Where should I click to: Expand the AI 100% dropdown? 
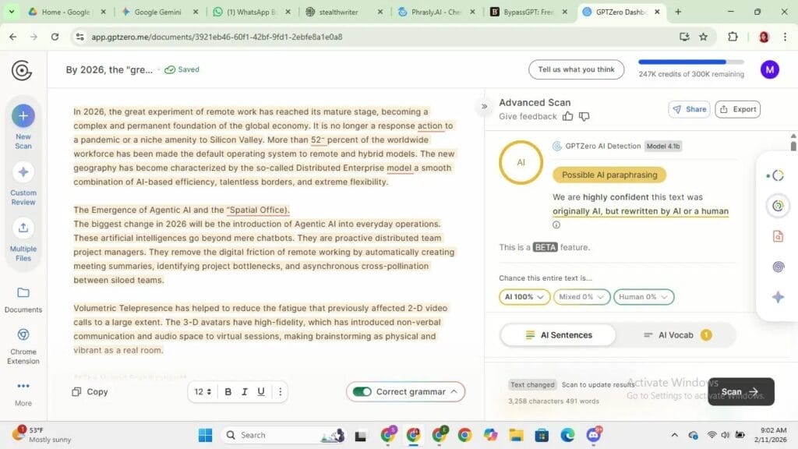tap(524, 297)
